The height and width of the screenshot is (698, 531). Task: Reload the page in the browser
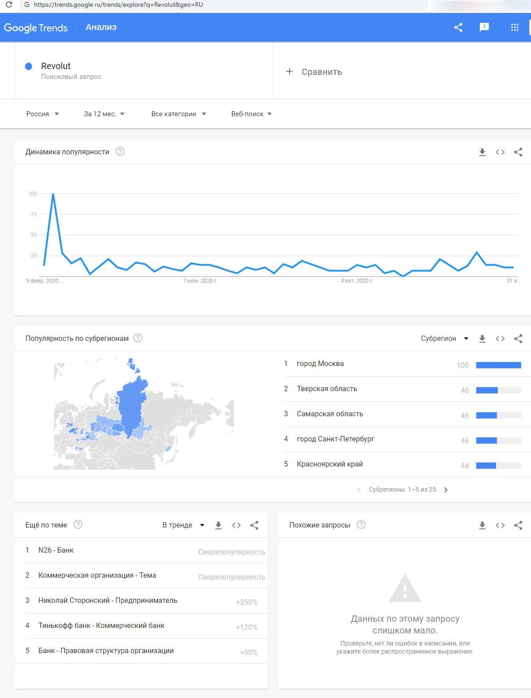(9, 5)
